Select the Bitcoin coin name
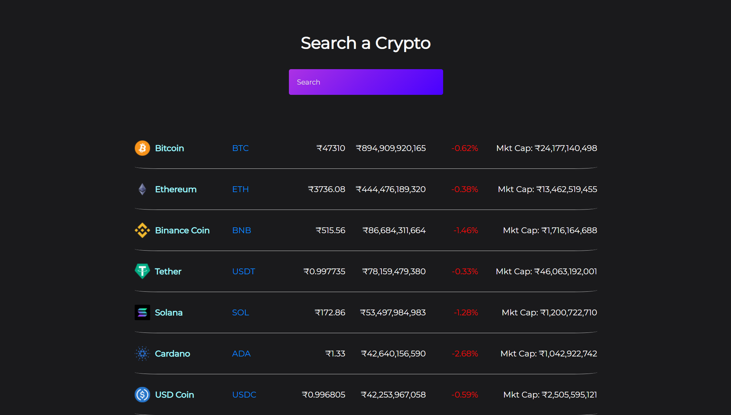731x415 pixels. (169, 148)
